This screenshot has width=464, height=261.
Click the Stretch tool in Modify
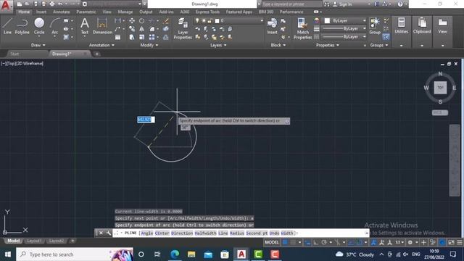point(132,37)
